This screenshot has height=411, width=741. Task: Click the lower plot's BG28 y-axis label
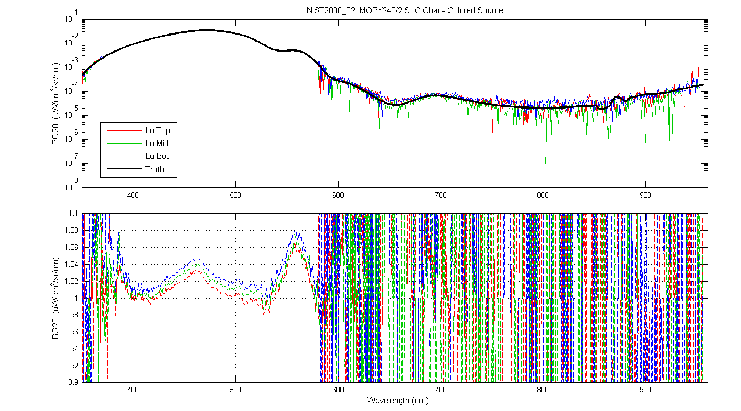[56, 298]
